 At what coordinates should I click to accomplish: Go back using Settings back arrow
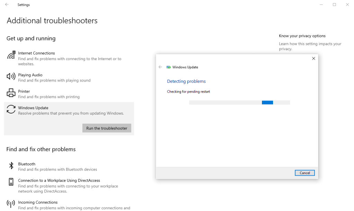pyautogui.click(x=7, y=5)
